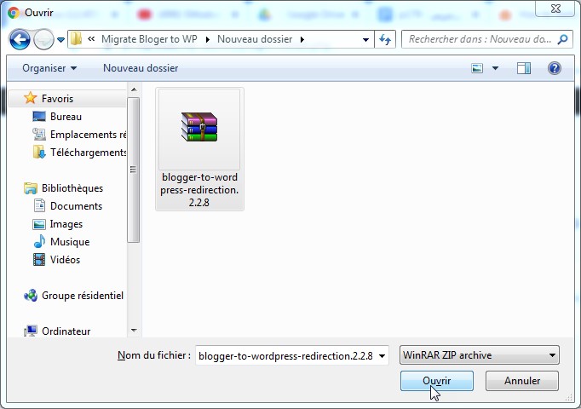Click the Ouvrir button
Screen dimensions: 581x409
coord(436,381)
